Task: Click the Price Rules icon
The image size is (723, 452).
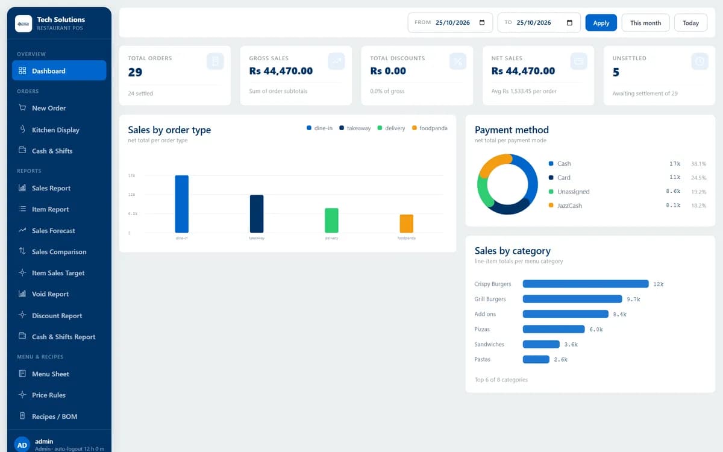Action: 22,395
